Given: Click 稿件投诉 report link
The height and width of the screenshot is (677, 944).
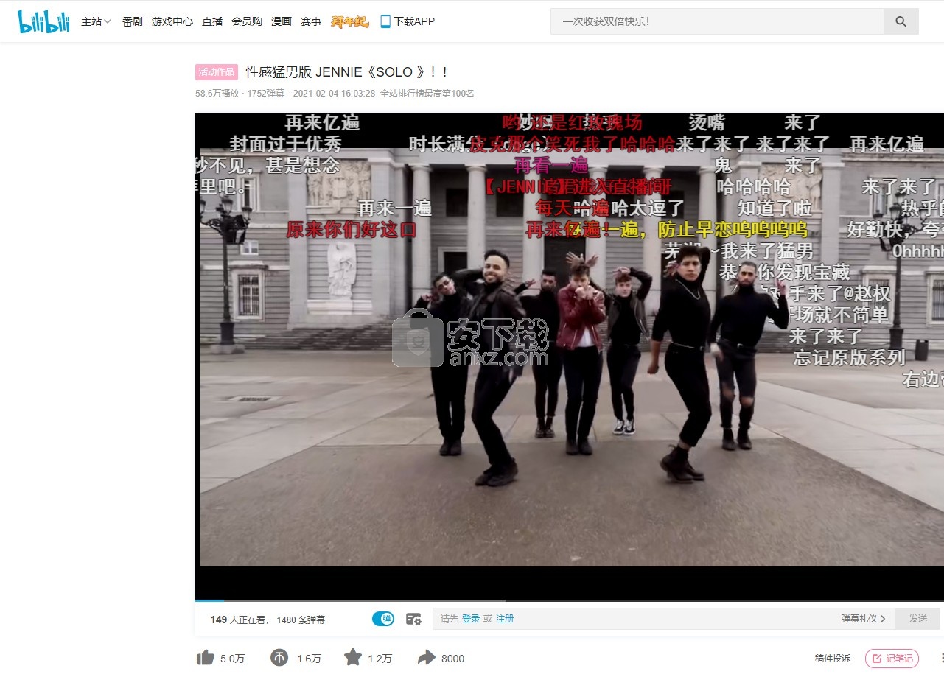Looking at the screenshot, I should pyautogui.click(x=833, y=659).
